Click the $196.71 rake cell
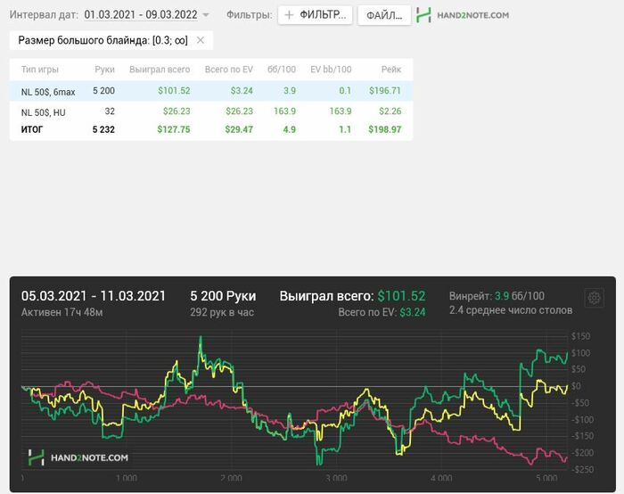 pyautogui.click(x=385, y=91)
